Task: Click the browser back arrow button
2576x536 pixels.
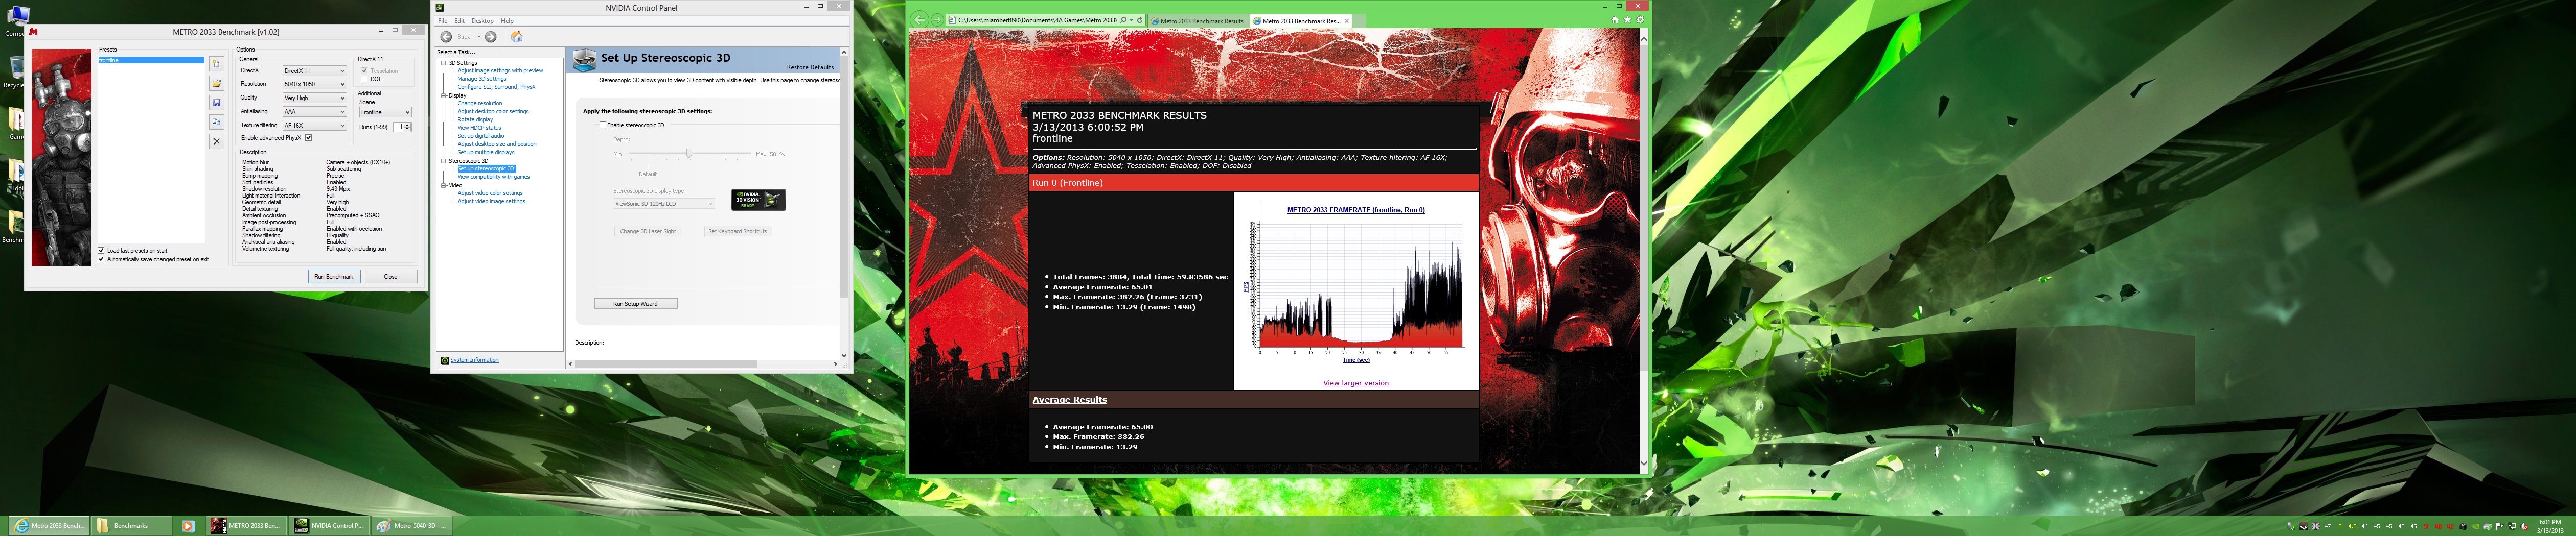Action: (x=919, y=20)
